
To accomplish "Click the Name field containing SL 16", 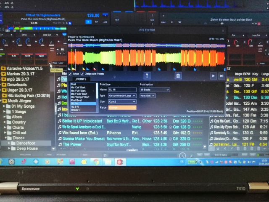I will pos(122,90).
